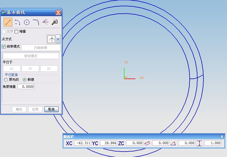
Task: Click the 确定 button
Action: (x=19, y=109)
